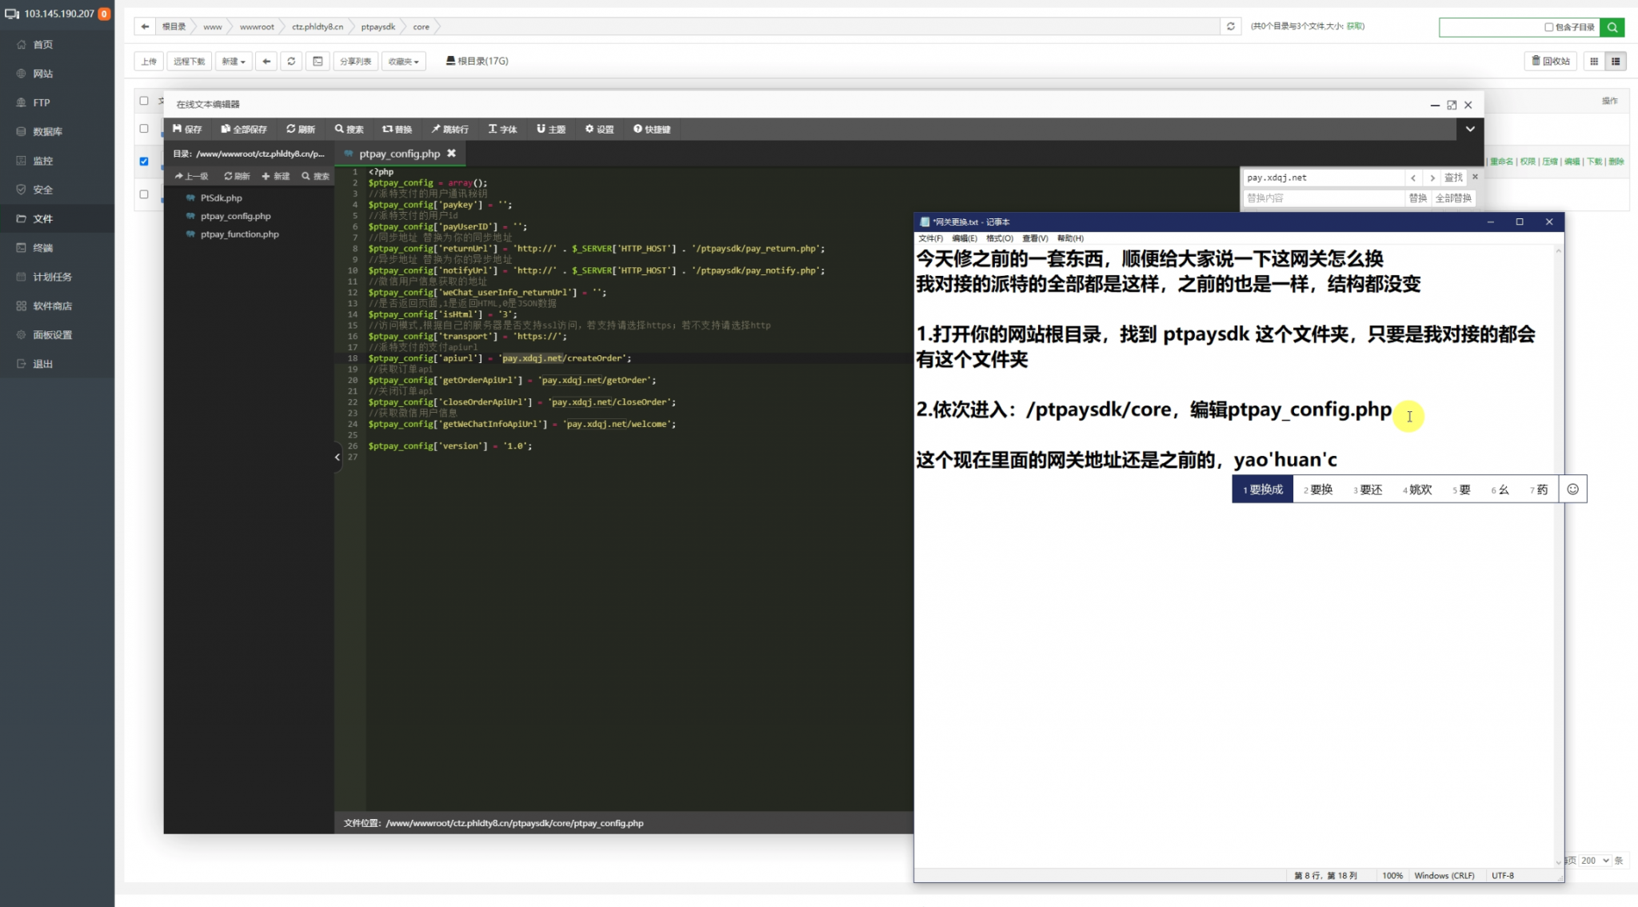The width and height of the screenshot is (1638, 907).
Task: Open Notepad 格式(O) menu
Action: pyautogui.click(x=999, y=238)
